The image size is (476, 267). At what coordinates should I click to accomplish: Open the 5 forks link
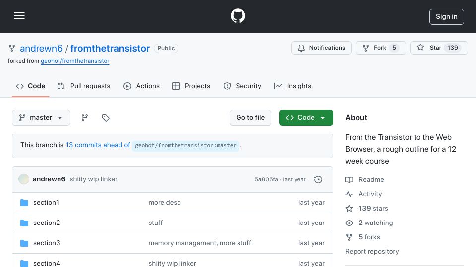click(x=369, y=237)
